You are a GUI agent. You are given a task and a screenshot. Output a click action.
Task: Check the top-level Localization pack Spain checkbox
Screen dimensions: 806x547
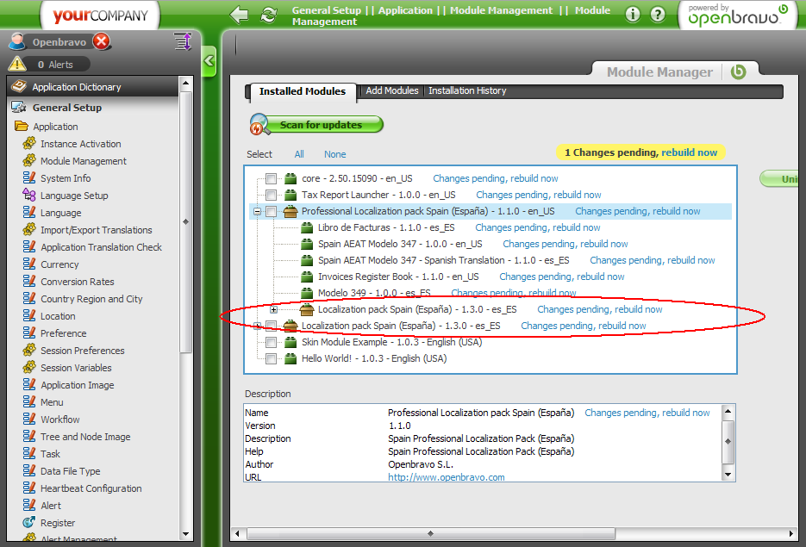pyautogui.click(x=271, y=326)
